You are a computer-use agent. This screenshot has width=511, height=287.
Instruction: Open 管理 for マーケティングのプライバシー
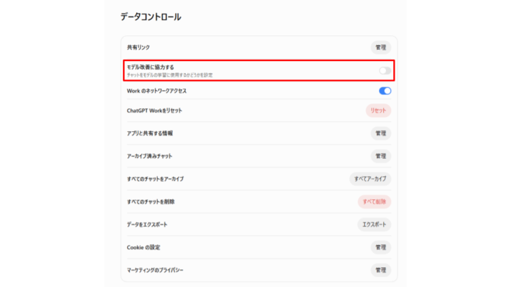(380, 270)
